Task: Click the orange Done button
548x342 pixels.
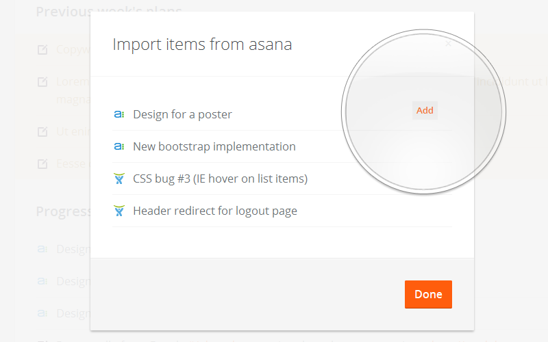Action: click(x=428, y=294)
